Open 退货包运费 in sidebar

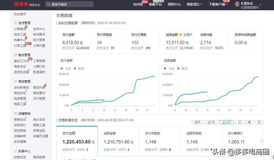click(21, 72)
